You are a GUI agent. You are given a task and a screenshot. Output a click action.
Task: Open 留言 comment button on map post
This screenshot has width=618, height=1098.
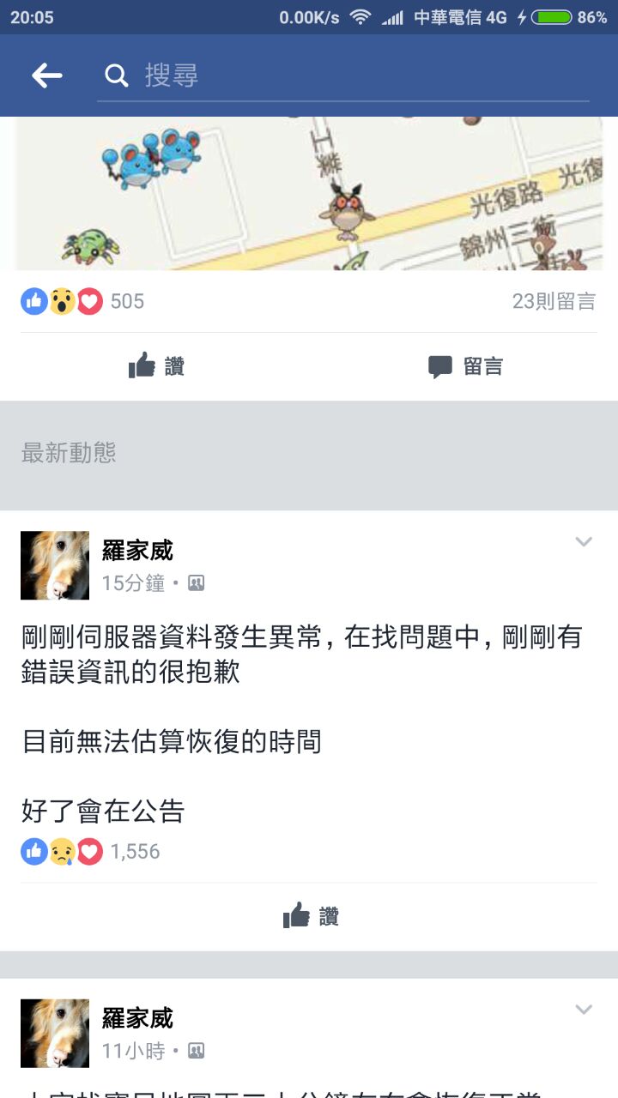coord(465,366)
